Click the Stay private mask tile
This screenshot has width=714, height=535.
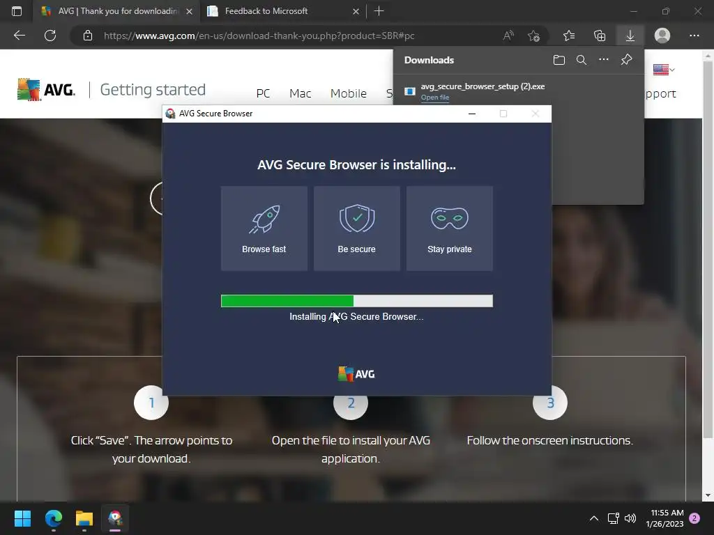click(x=450, y=228)
